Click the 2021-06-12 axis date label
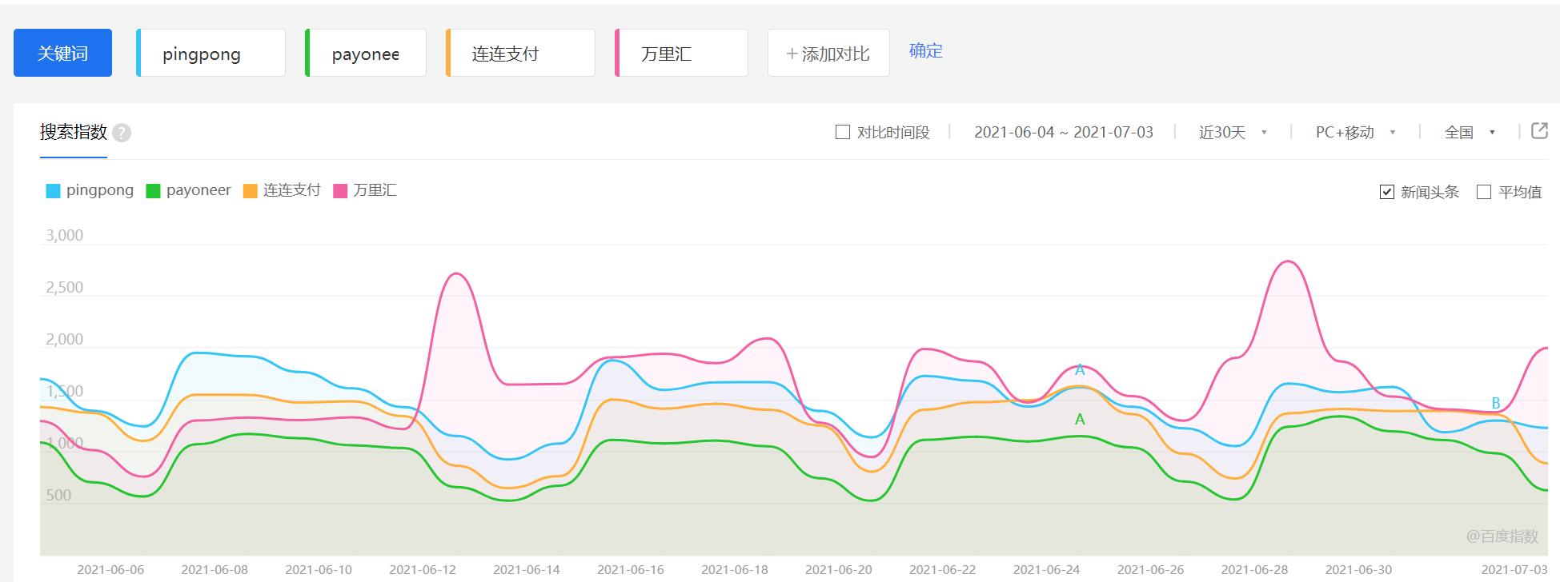The height and width of the screenshot is (582, 1560). click(423, 570)
